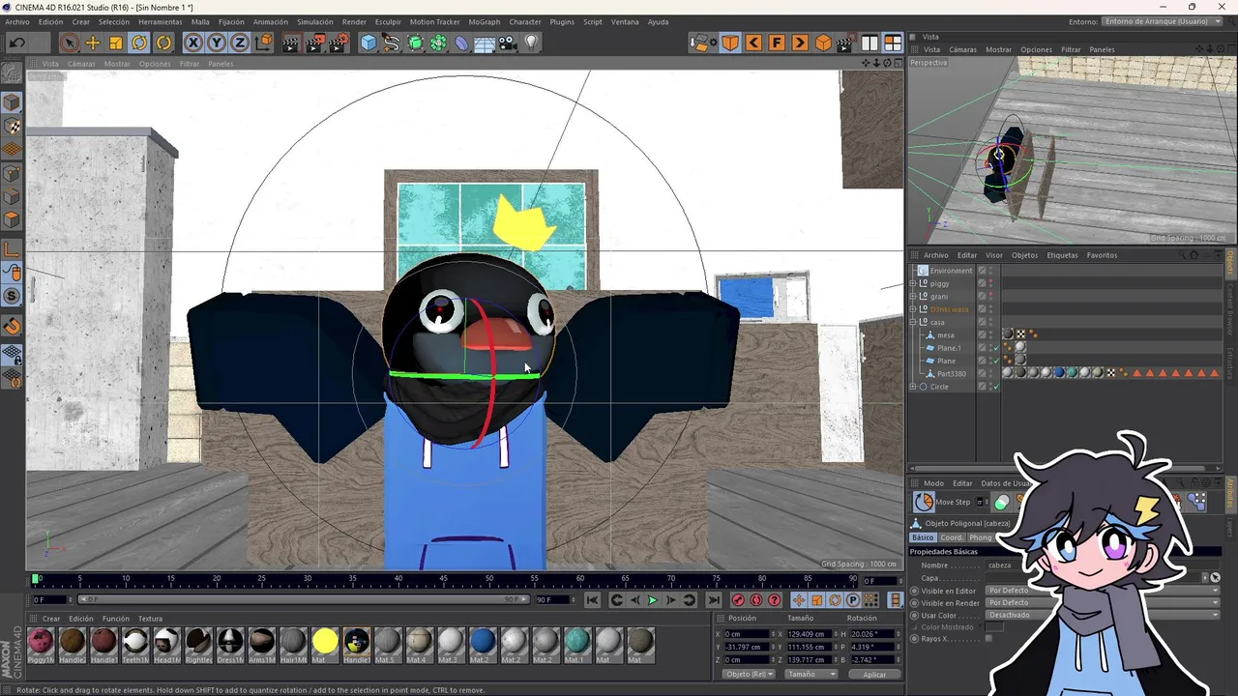Screen dimensions: 1238x696
Task: Open Etiquetas menu in Object Manager
Action: coord(1062,255)
